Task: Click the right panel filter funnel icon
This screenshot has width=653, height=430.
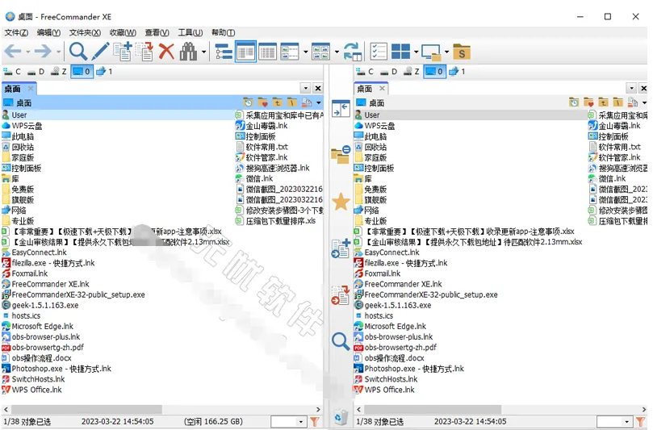Action: point(640,422)
